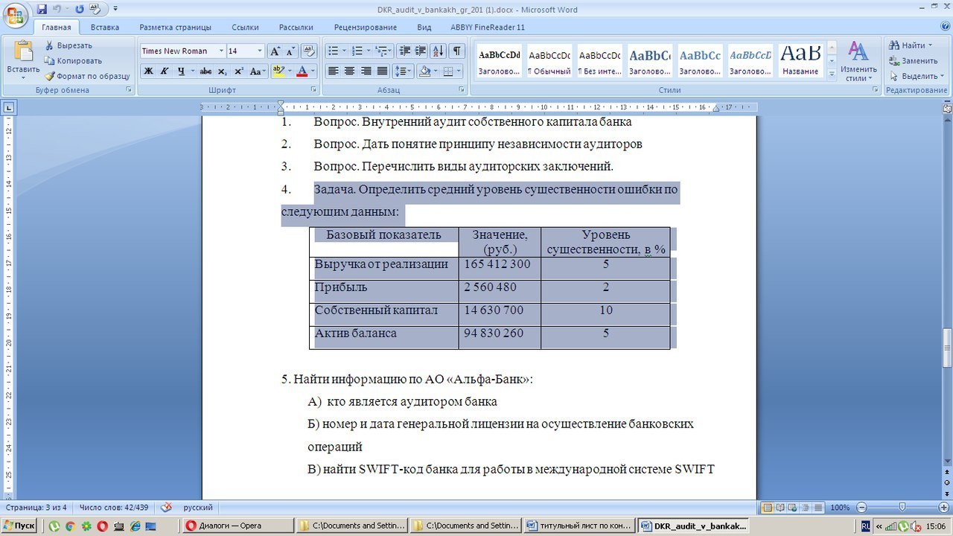Image resolution: width=953 pixels, height=536 pixels.
Task: Expand the styles gallery More arrow
Action: (832, 73)
